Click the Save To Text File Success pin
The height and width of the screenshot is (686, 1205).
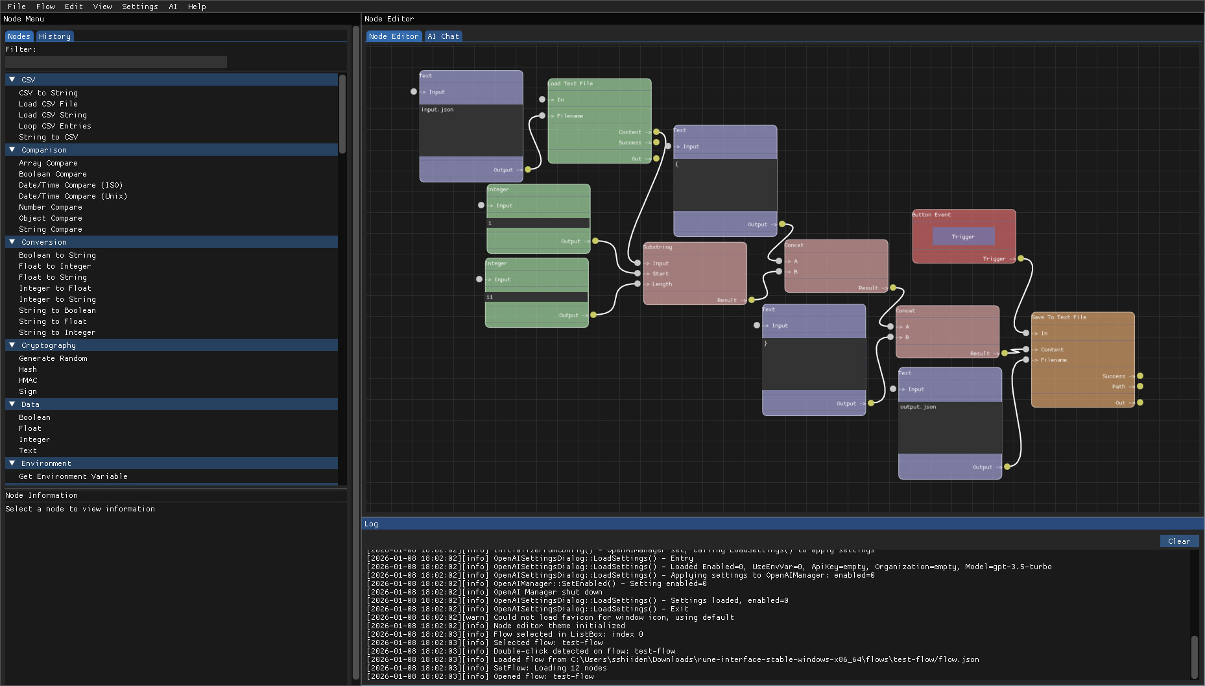1140,376
